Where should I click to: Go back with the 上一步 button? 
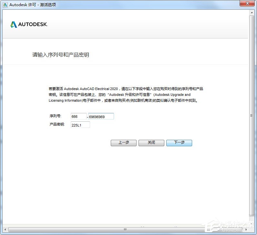(124, 143)
